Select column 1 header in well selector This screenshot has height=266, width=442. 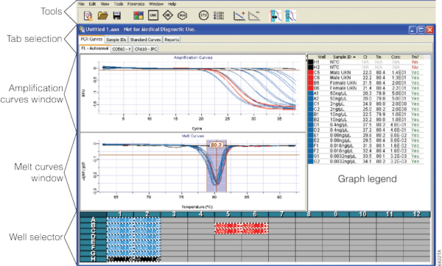(x=120, y=215)
